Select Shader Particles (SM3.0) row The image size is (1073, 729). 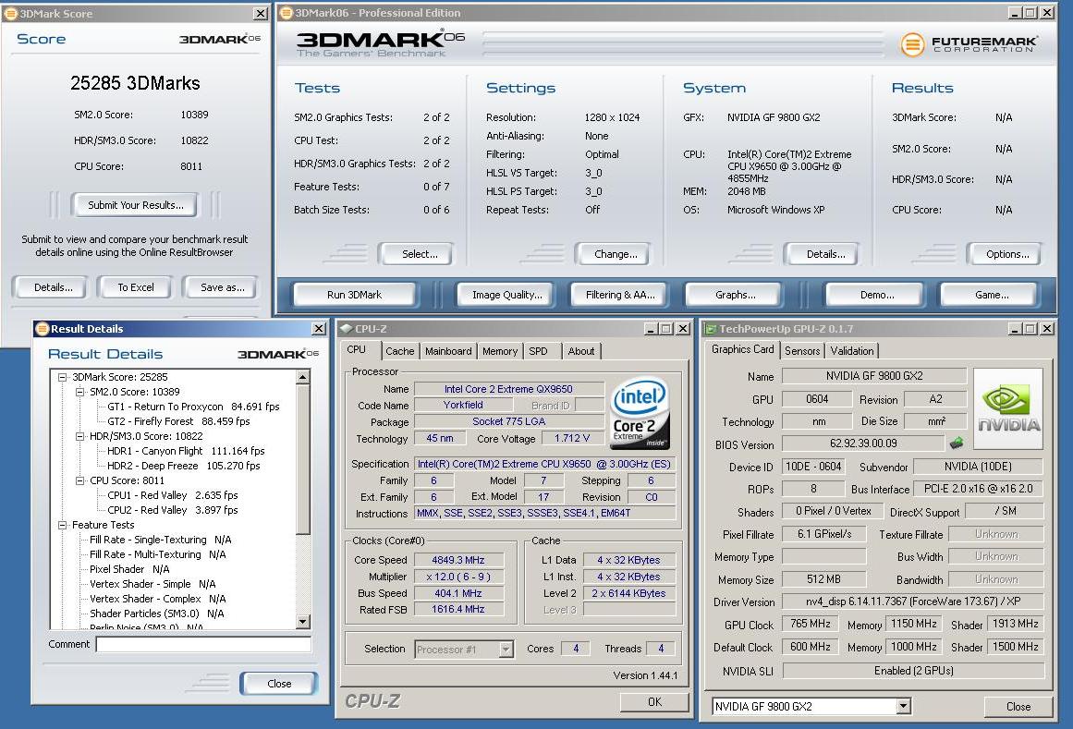(x=157, y=614)
